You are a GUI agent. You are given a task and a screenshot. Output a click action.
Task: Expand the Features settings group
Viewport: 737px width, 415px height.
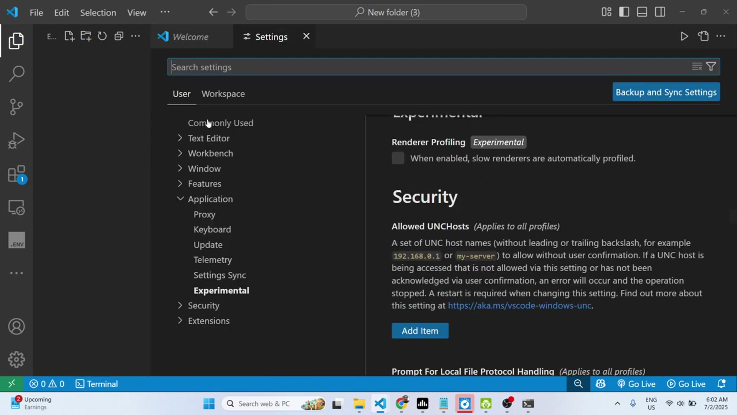[180, 184]
